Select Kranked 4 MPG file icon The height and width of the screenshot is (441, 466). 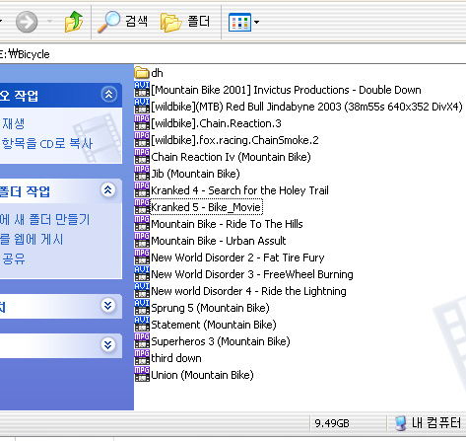pos(142,190)
